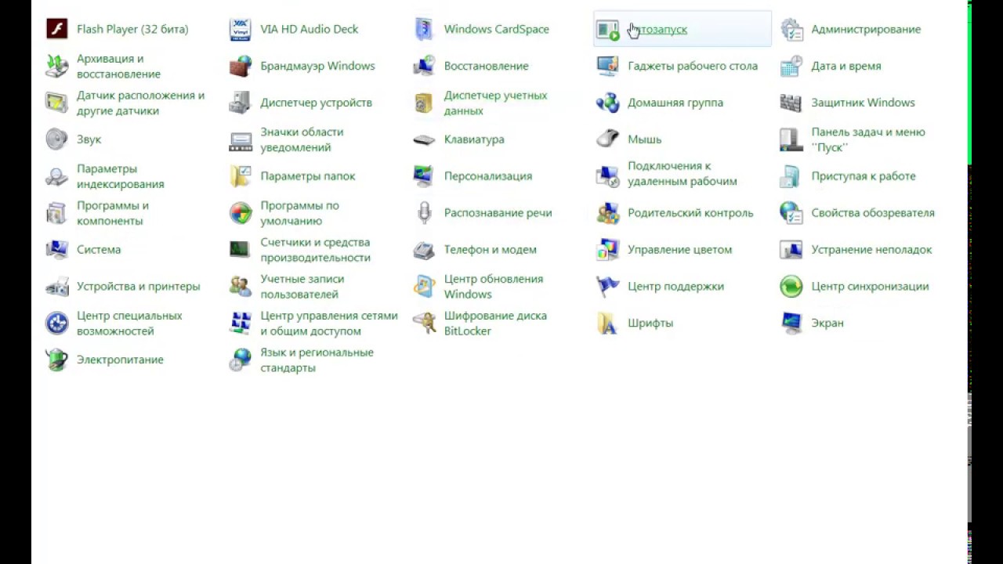
Task: Open the Flash Player (32 бита) icon
Action: (57, 30)
